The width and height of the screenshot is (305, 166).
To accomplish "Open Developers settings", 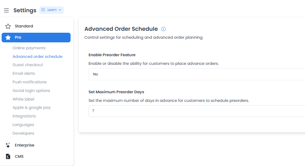I will pyautogui.click(x=23, y=133).
